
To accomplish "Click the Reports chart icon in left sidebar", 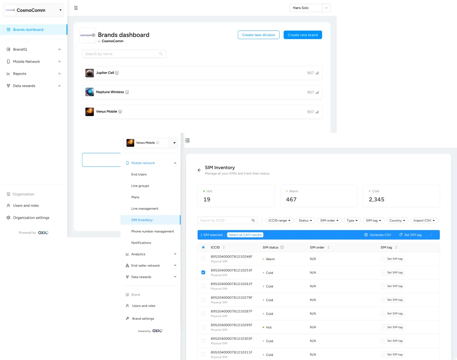I will click(9, 73).
